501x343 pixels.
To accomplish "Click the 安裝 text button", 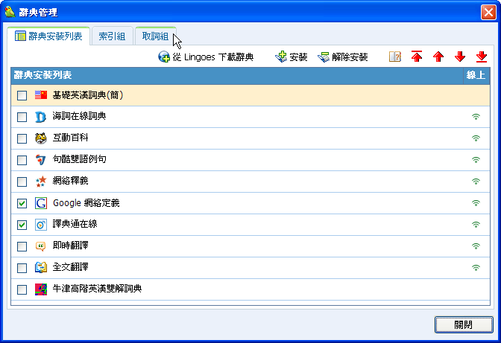I will point(298,57).
